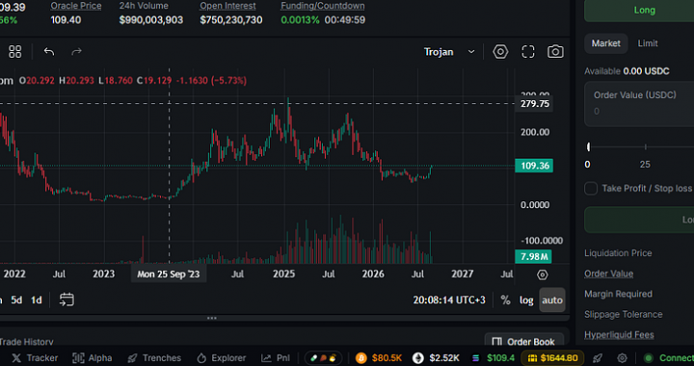This screenshot has width=694, height=366.
Task: Toggle percentage scale on chart
Action: pyautogui.click(x=505, y=301)
